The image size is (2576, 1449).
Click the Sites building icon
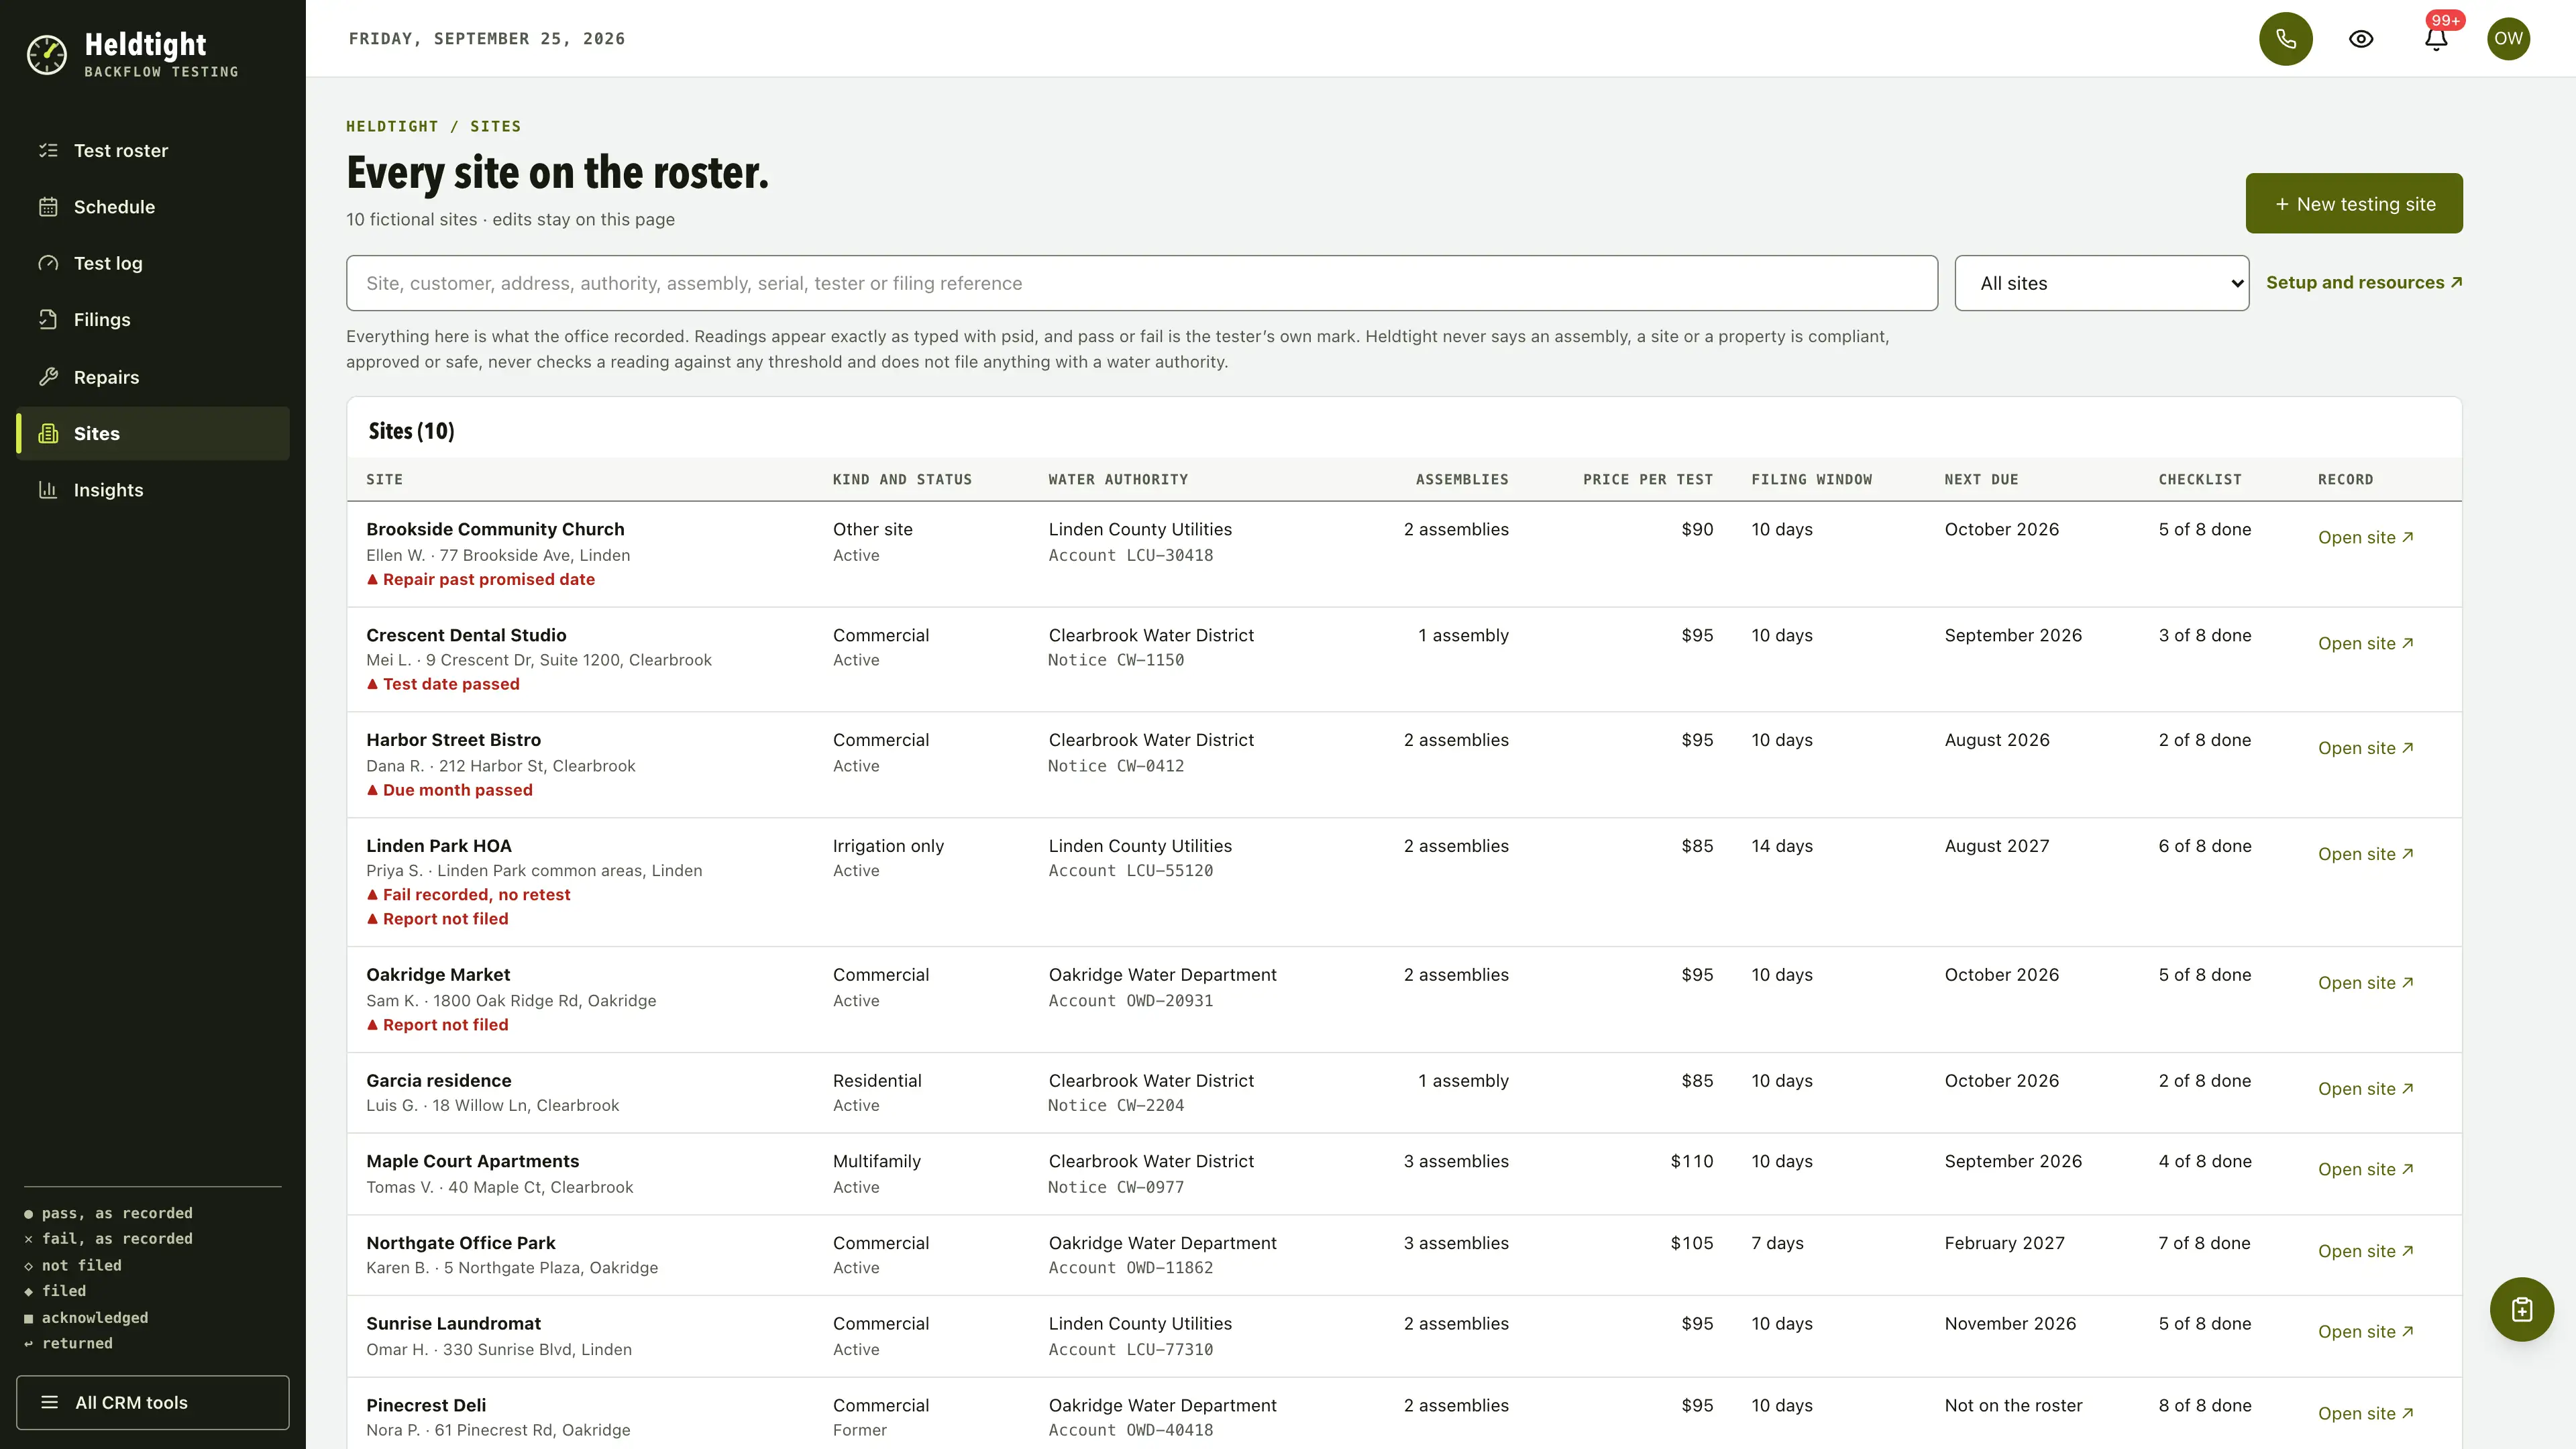click(48, 433)
